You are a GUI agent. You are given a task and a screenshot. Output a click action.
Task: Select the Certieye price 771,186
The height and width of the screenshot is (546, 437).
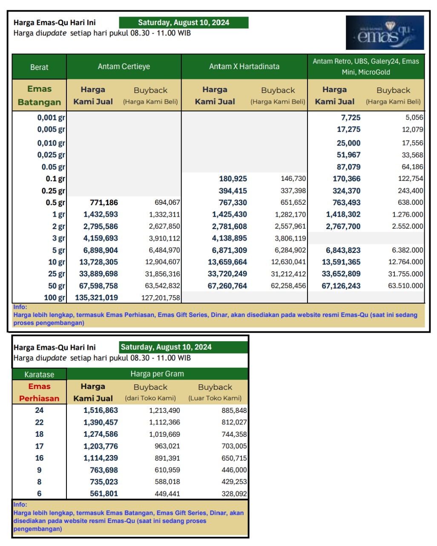pyautogui.click(x=104, y=203)
